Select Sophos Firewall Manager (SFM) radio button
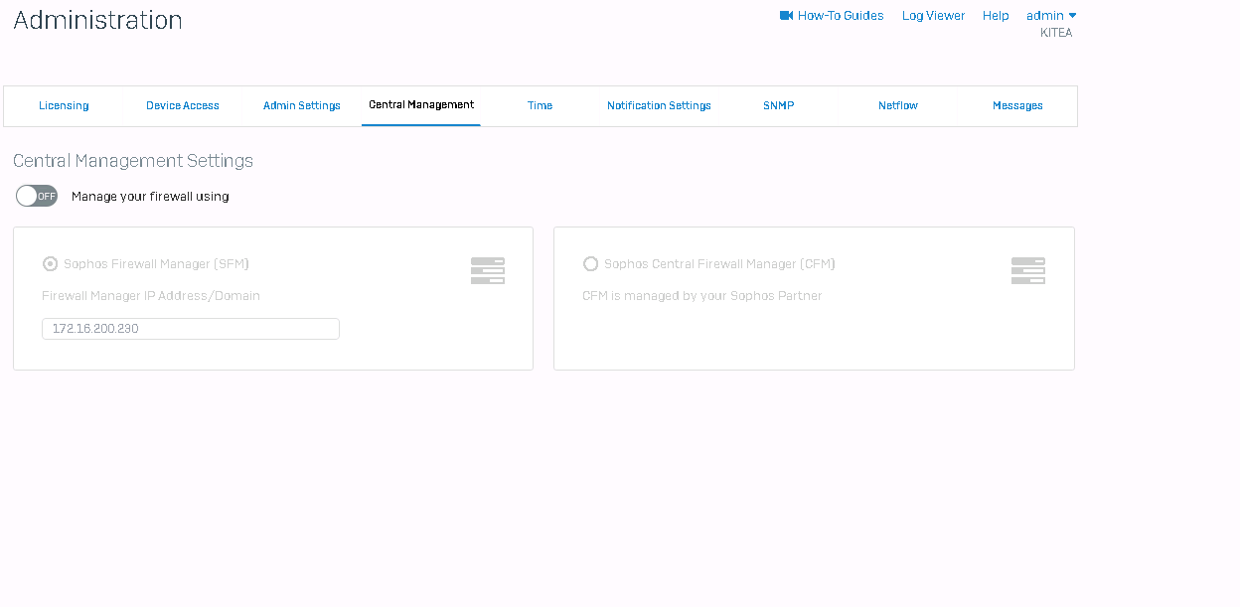Image resolution: width=1240 pixels, height=607 pixels. (50, 264)
